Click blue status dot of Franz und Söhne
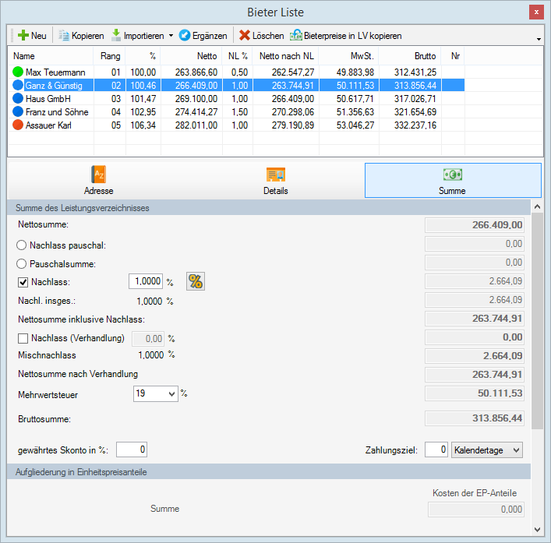 [x=18, y=111]
